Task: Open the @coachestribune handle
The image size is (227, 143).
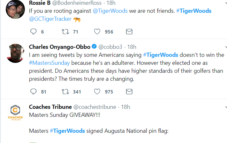Action: tap(95, 107)
